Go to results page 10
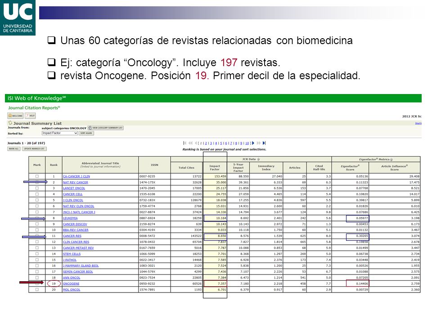The image size is (432, 324). pyautogui.click(x=247, y=143)
